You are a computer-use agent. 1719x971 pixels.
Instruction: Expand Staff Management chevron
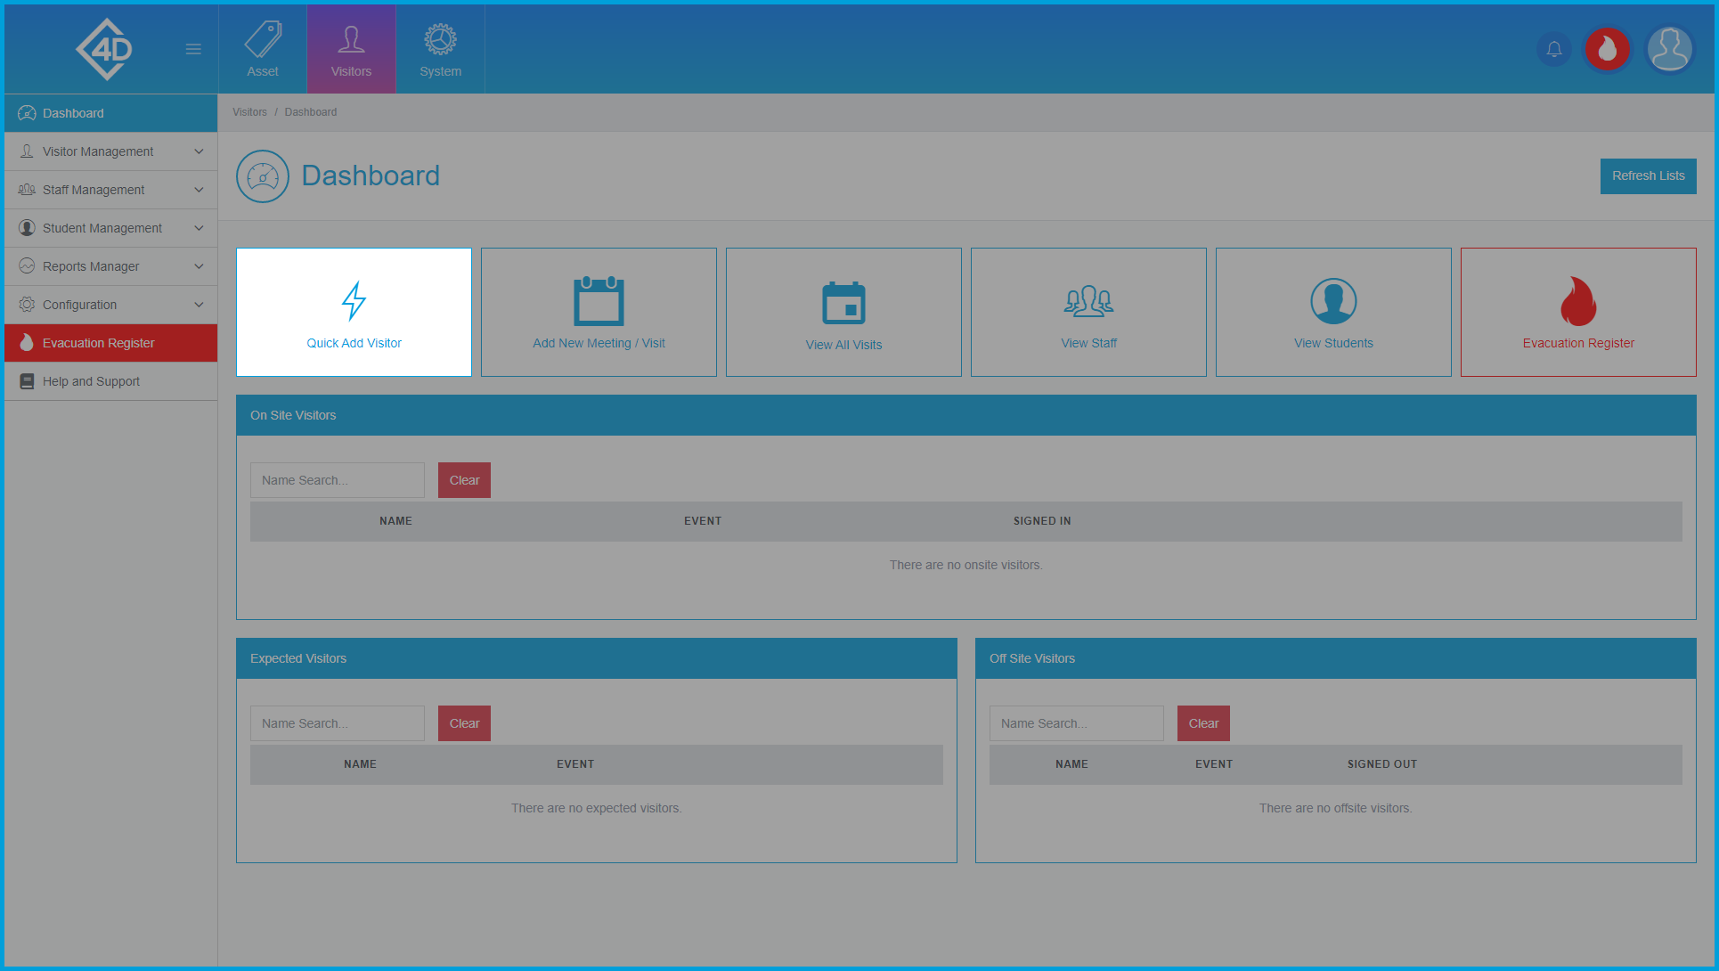(199, 190)
